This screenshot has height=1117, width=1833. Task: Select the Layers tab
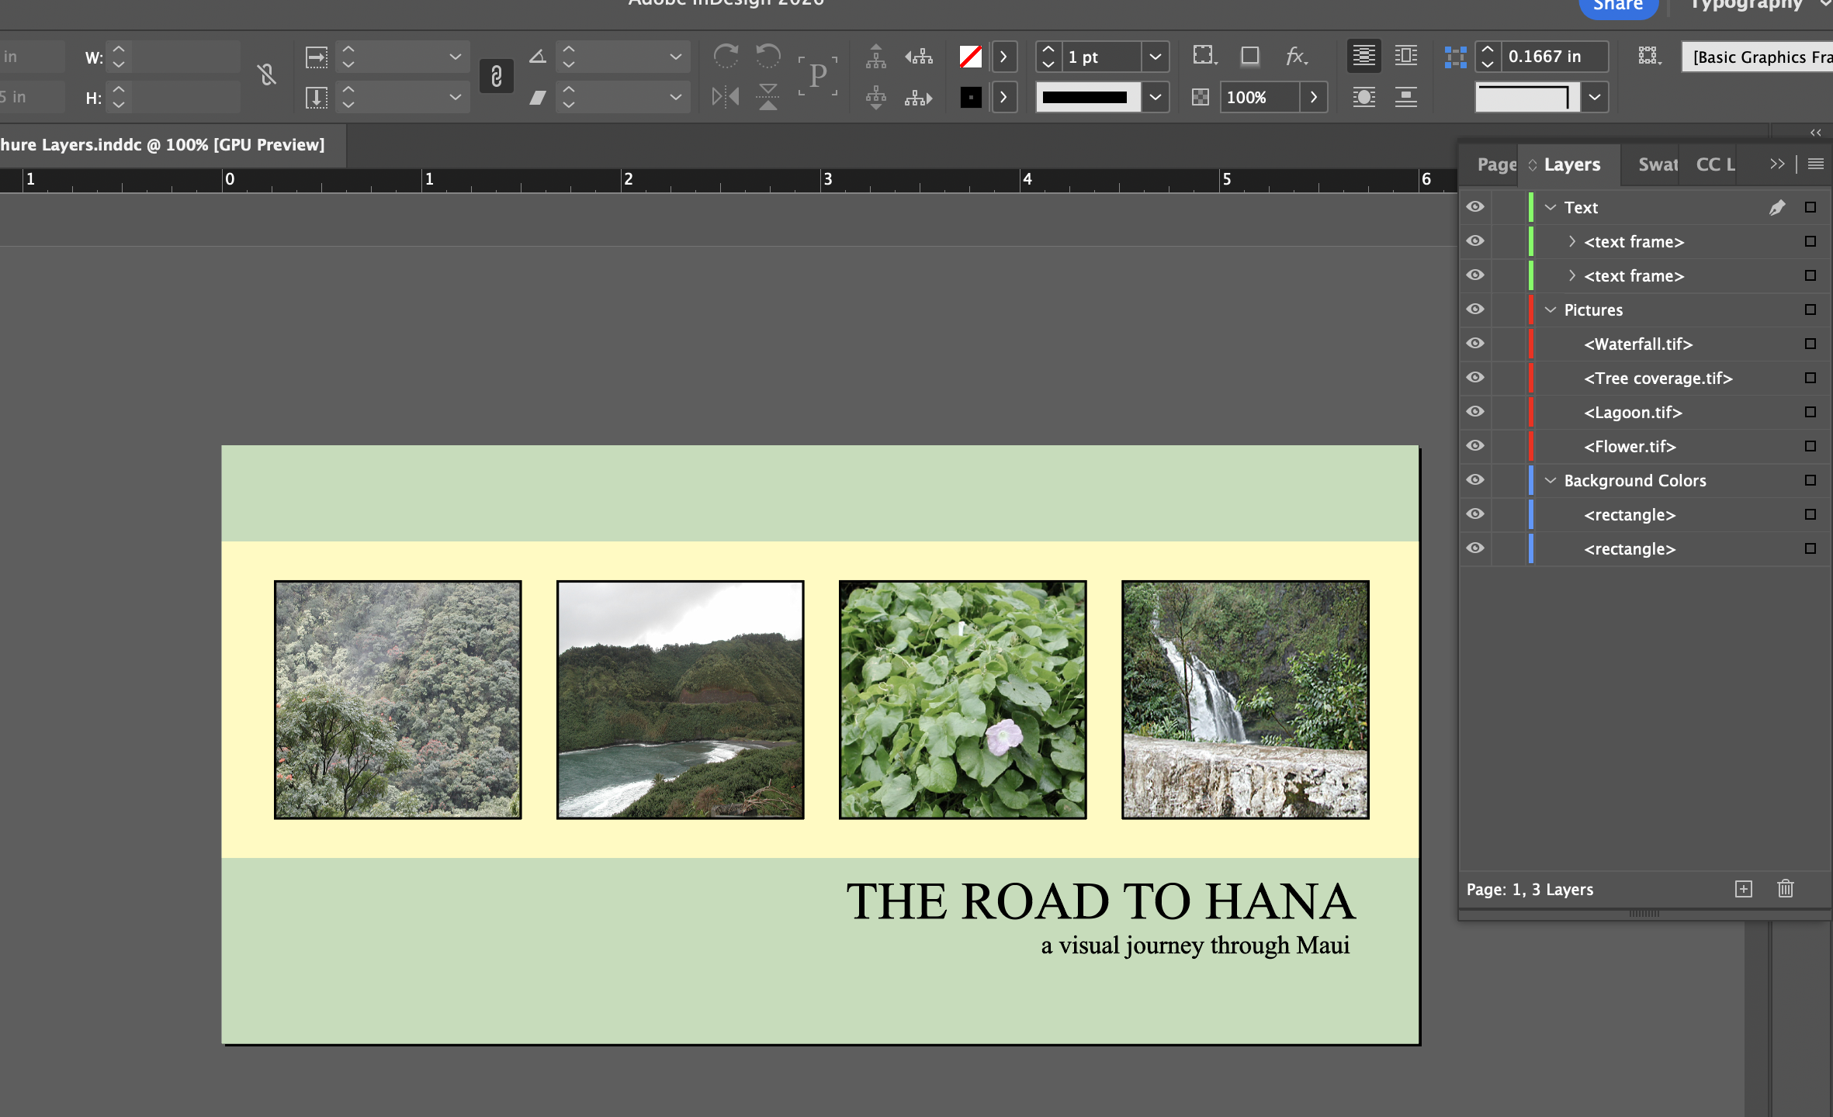1571,164
